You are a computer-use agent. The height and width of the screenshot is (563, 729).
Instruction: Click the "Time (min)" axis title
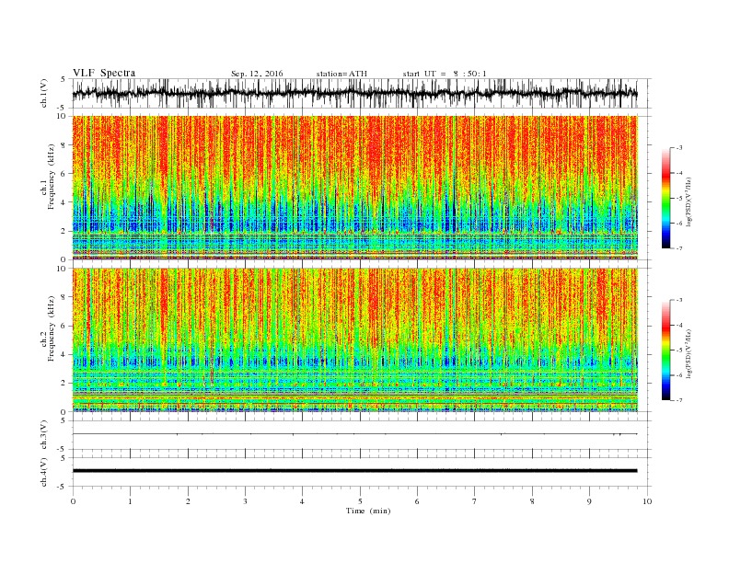click(368, 511)
